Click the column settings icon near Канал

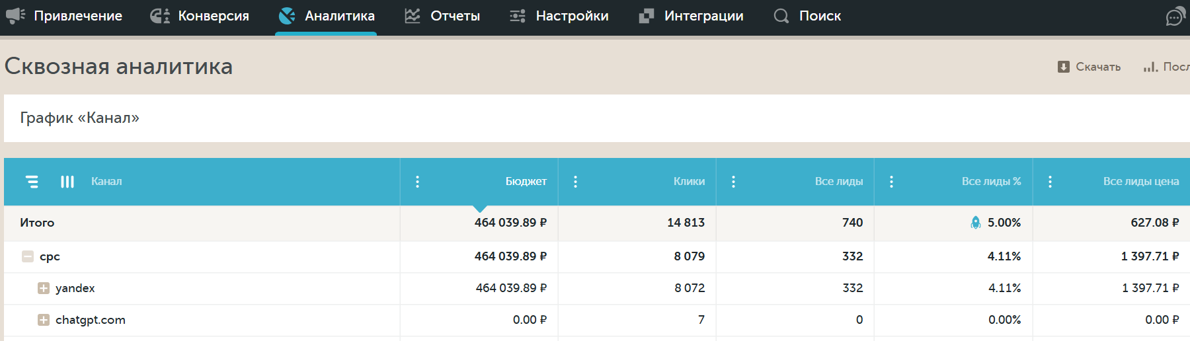click(x=67, y=182)
